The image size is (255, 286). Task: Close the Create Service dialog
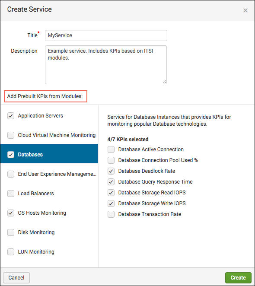coord(245,10)
